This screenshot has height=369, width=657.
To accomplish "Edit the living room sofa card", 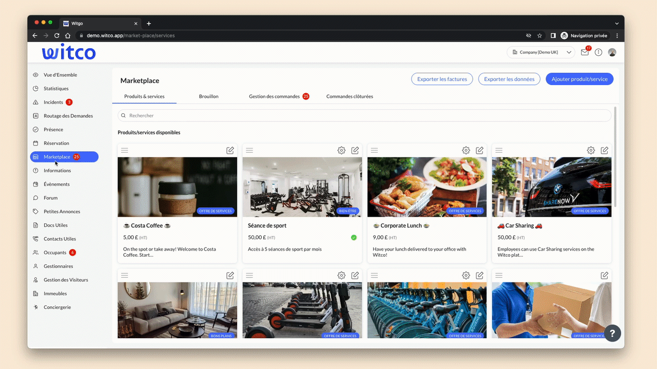I will click(230, 275).
